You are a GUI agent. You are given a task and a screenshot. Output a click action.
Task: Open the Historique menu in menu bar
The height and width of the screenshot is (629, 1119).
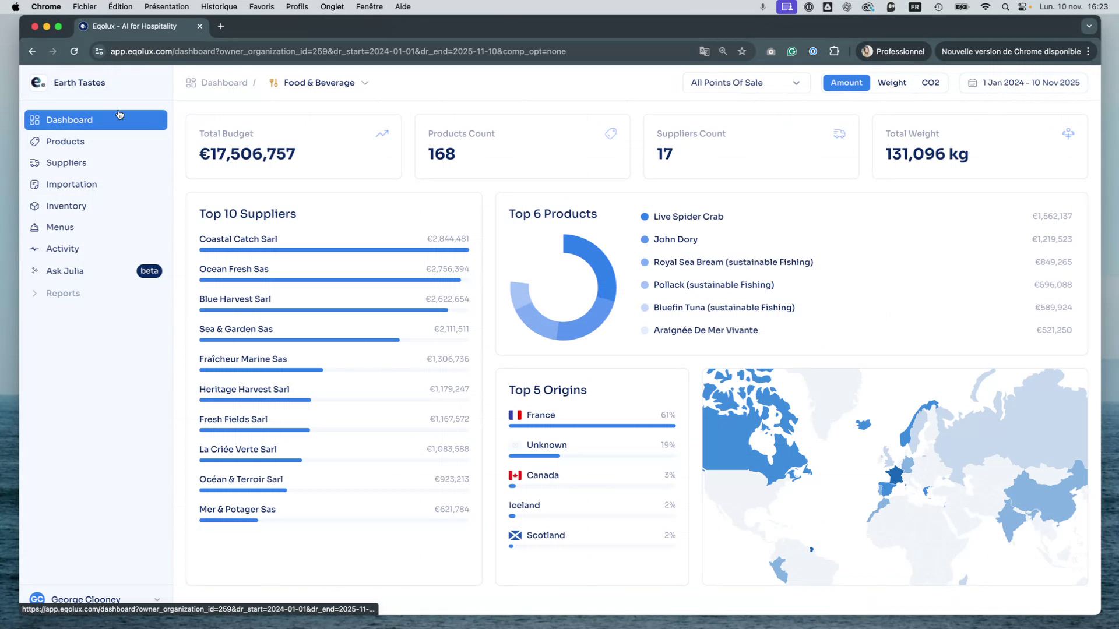(219, 7)
